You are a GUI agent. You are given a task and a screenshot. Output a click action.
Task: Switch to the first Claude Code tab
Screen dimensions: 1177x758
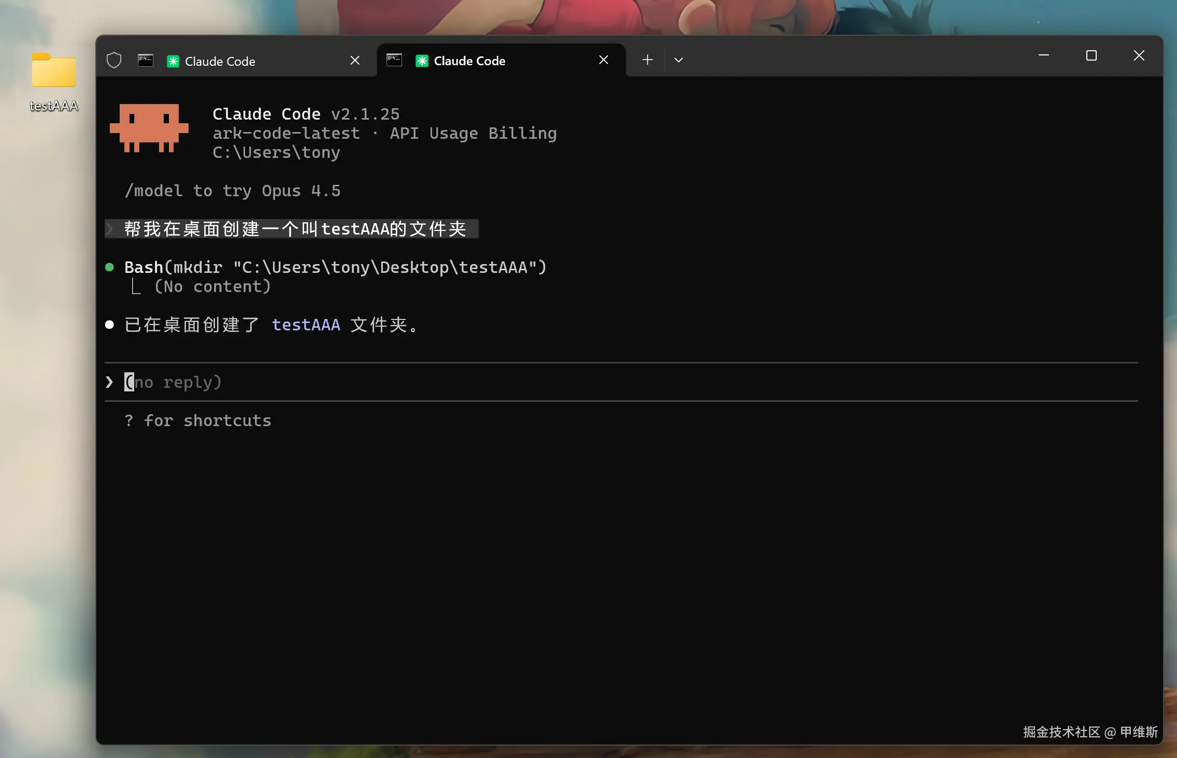(x=220, y=61)
